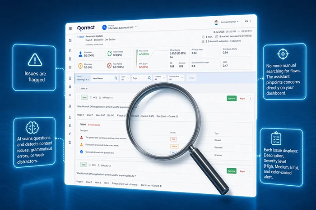Viewport: 316px width, 210px height.
Task: Click the Discrimination mean 0.8 card
Action: pos(204,64)
